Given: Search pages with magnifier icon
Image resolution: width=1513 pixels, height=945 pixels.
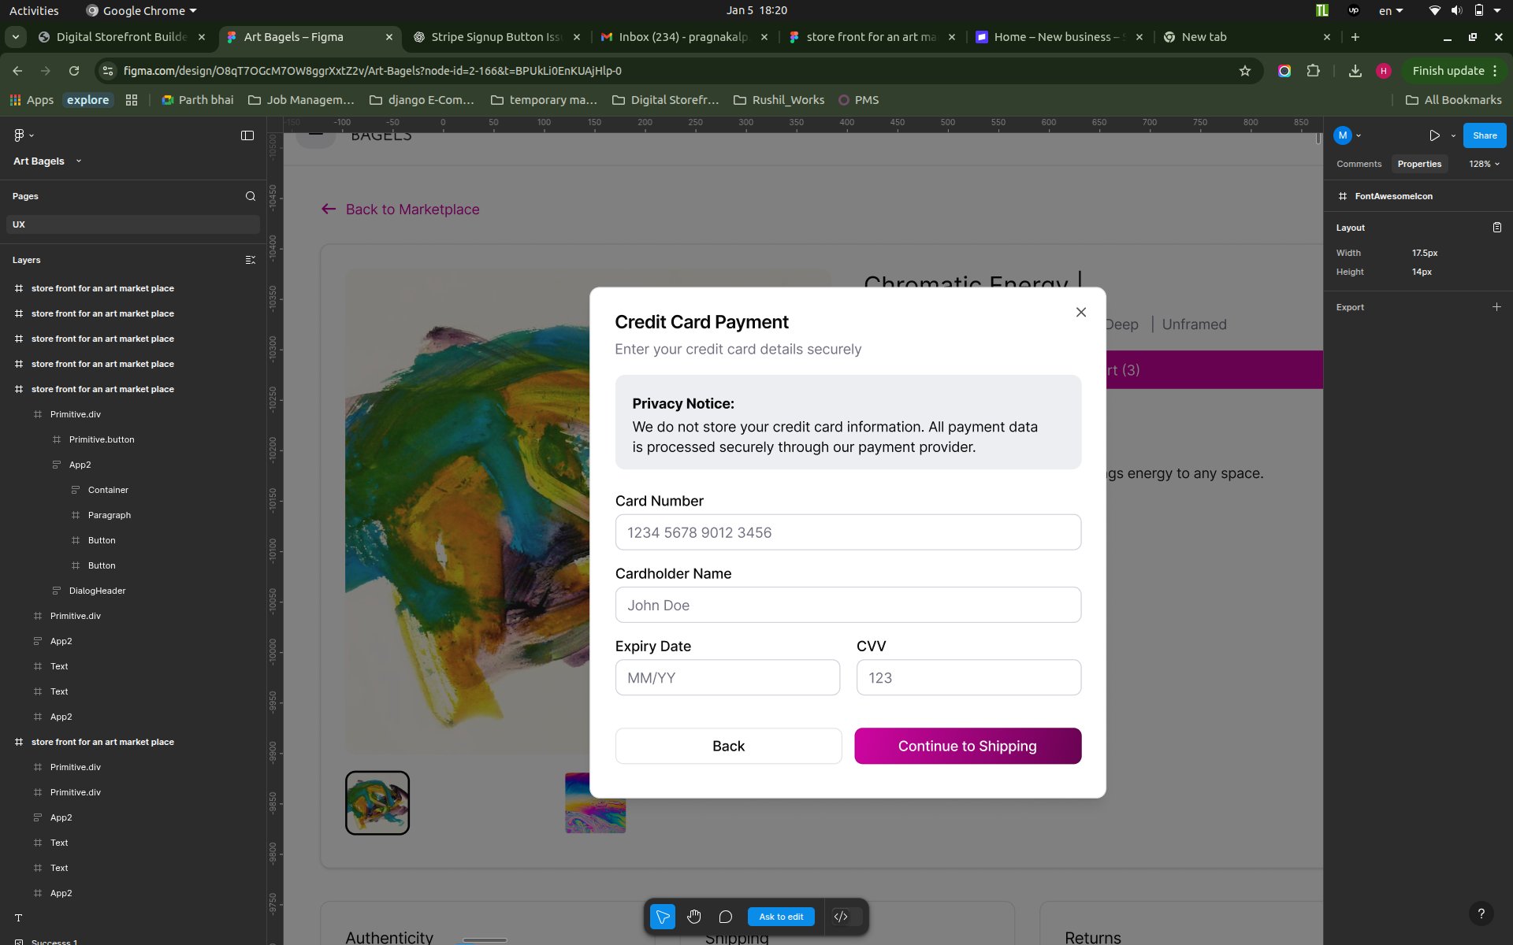Looking at the screenshot, I should (x=251, y=196).
